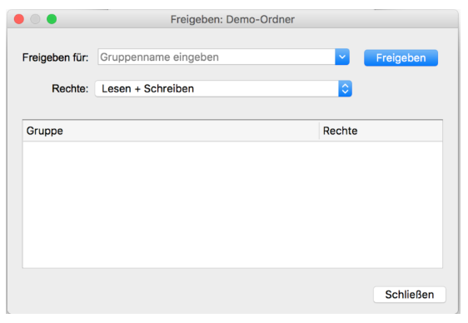Image resolution: width=468 pixels, height=323 pixels.
Task: Click the red close window button
Action: tap(19, 19)
